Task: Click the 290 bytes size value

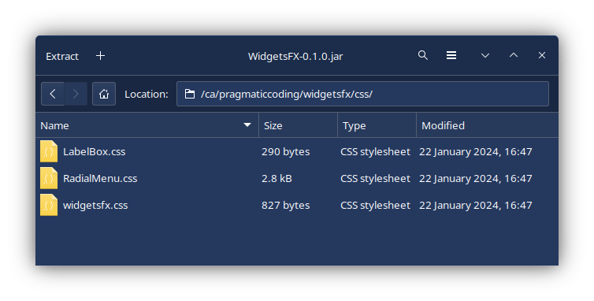Action: click(286, 151)
